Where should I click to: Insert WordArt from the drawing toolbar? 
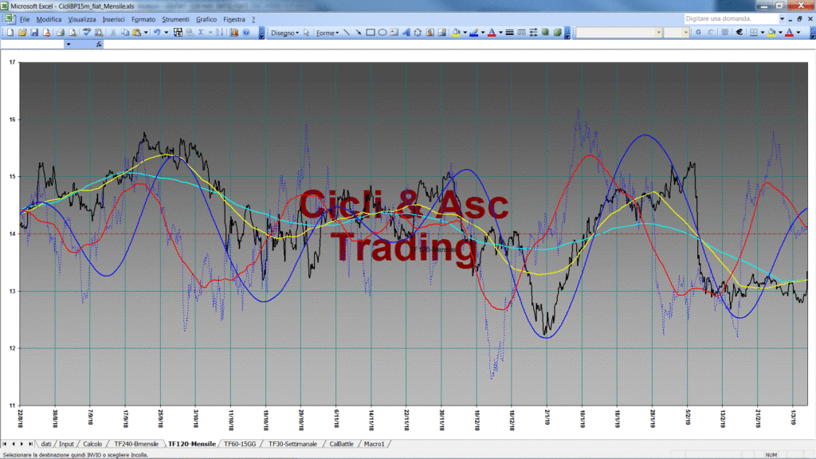point(406,32)
